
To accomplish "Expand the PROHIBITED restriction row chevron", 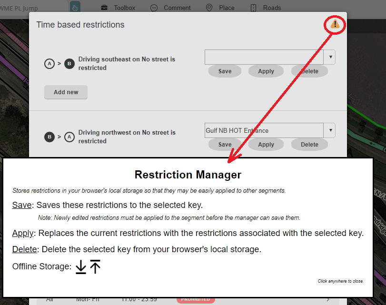I will click(x=327, y=299).
